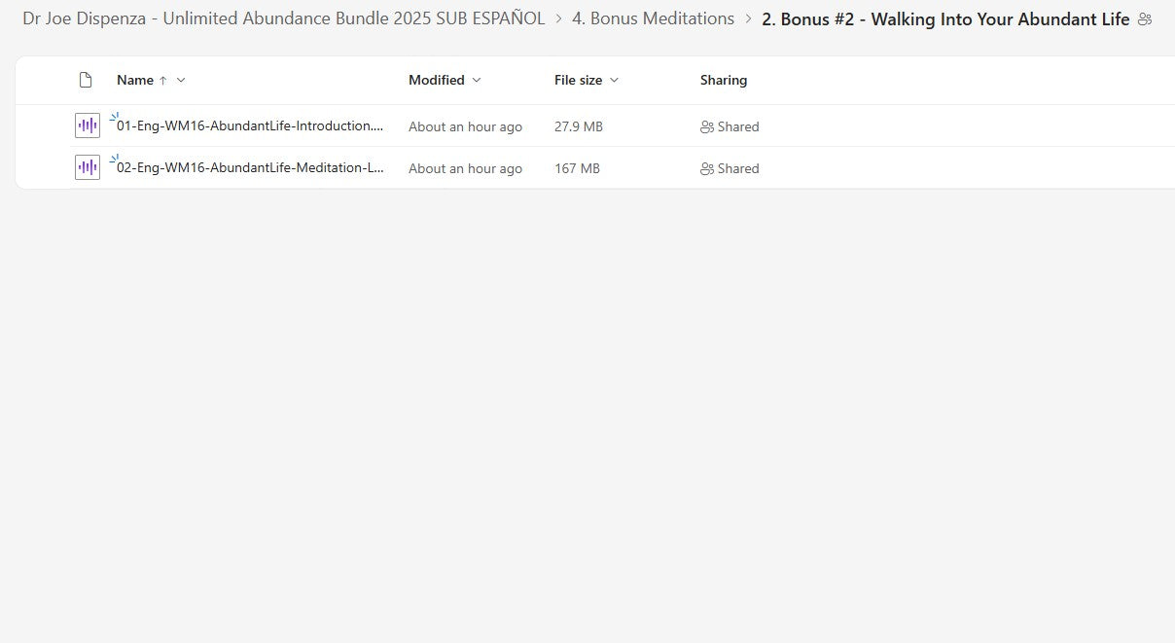Click the Shared link on the 27.9 MB file

pos(738,126)
